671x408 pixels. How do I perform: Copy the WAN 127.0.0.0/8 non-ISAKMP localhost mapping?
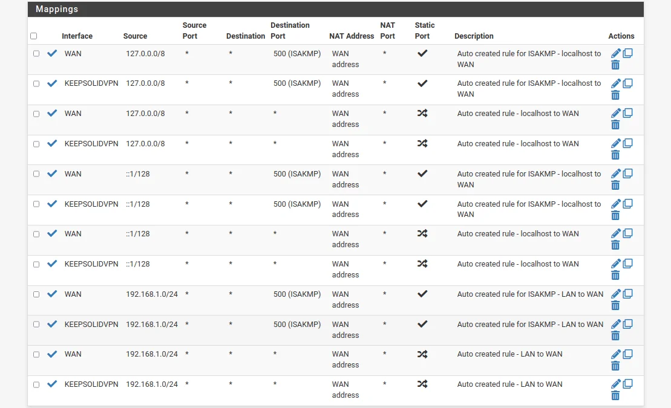pyautogui.click(x=628, y=113)
